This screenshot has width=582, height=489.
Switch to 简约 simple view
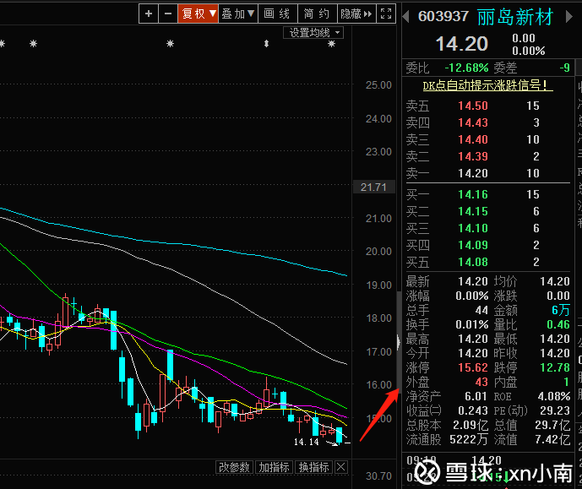point(317,14)
